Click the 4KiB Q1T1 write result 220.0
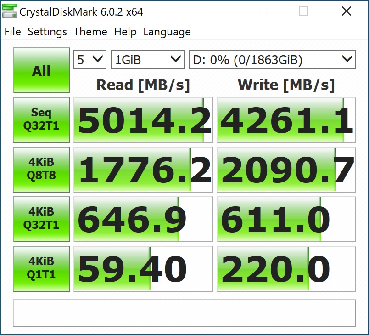This screenshot has width=369, height=335. (286, 269)
